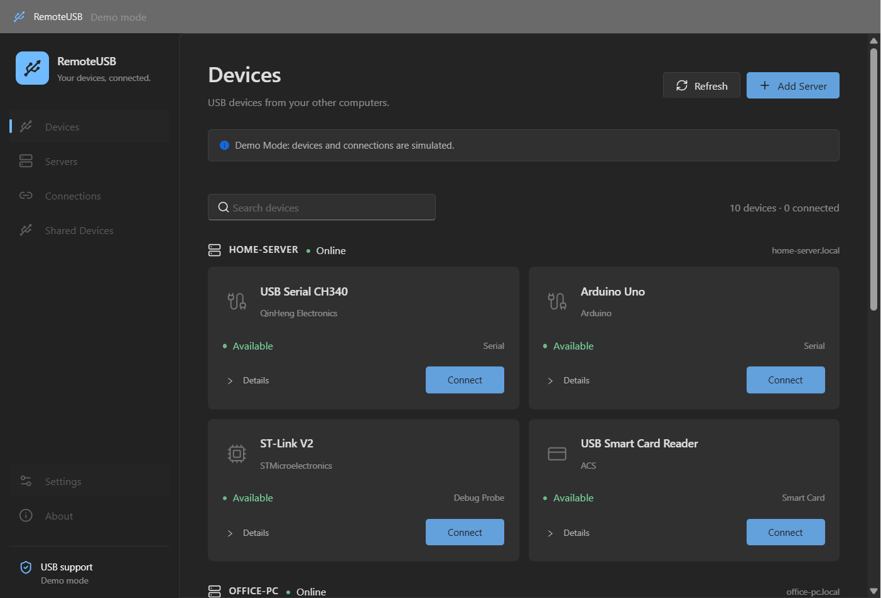The width and height of the screenshot is (881, 598).
Task: Click the Demo Mode info icon
Action: tap(224, 146)
